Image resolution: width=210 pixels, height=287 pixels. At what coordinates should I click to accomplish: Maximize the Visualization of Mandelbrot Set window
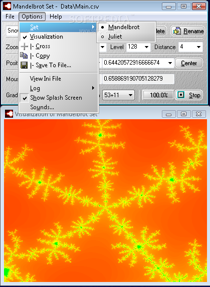[183, 114]
